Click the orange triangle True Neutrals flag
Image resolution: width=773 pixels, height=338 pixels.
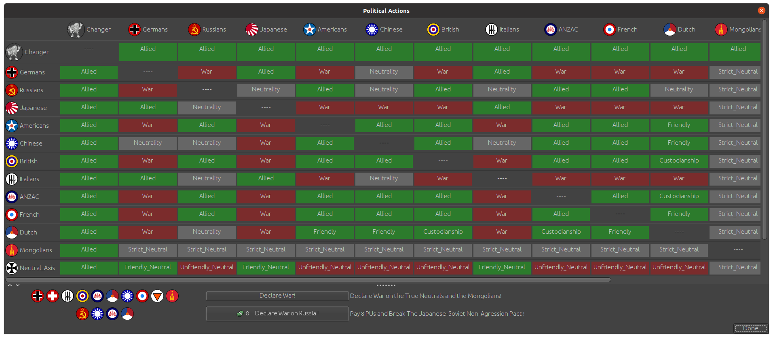[157, 296]
